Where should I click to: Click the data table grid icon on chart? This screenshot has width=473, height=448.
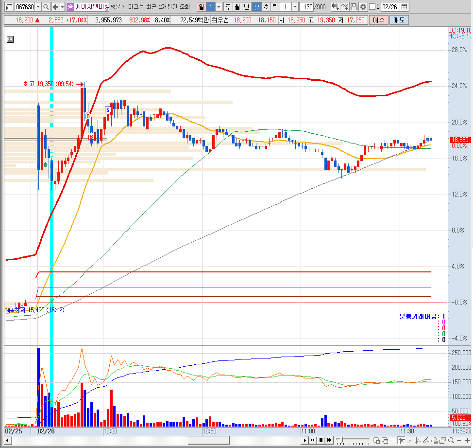[x=10, y=39]
